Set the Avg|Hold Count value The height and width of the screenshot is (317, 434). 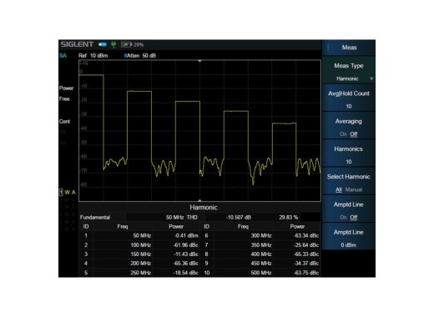point(349,98)
